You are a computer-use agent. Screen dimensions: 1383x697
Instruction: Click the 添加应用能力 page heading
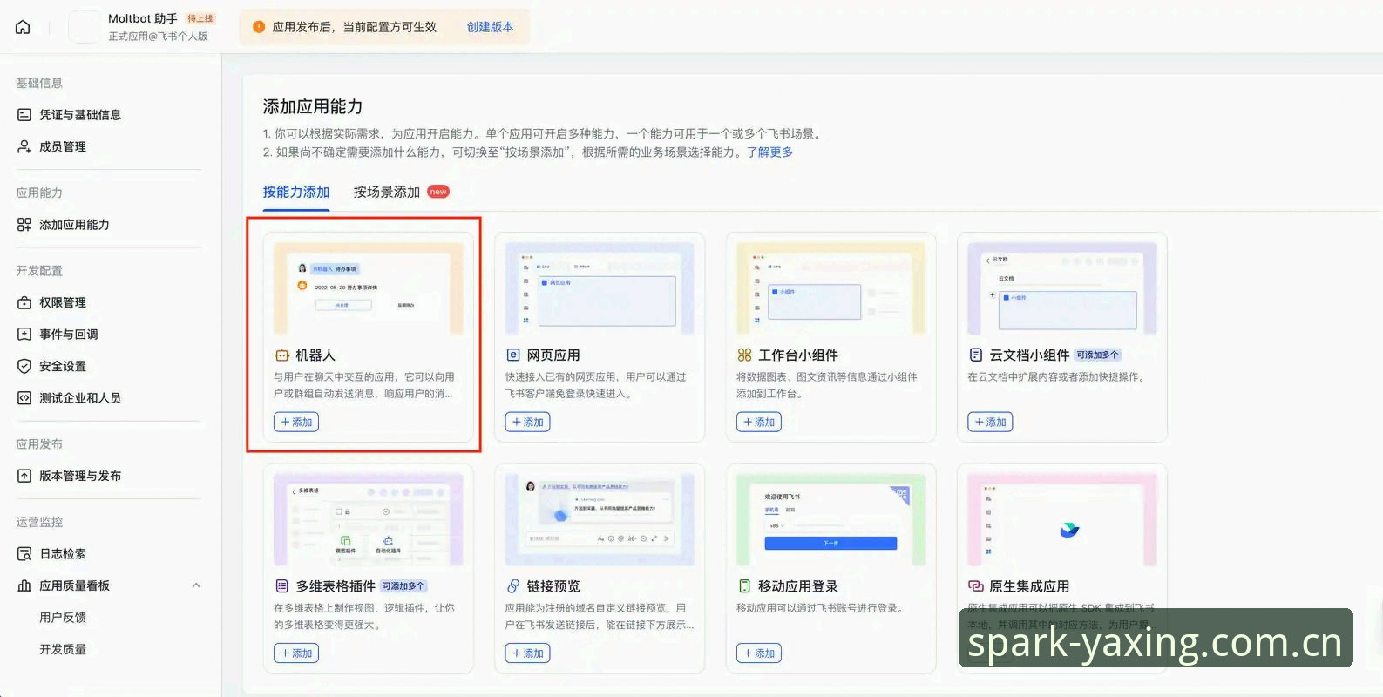point(313,106)
